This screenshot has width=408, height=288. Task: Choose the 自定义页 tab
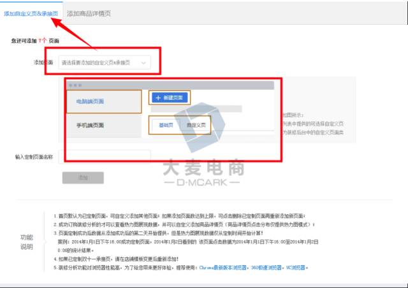point(196,126)
